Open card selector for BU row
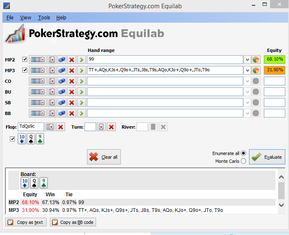Screen dimensions: 289x235 [52, 92]
